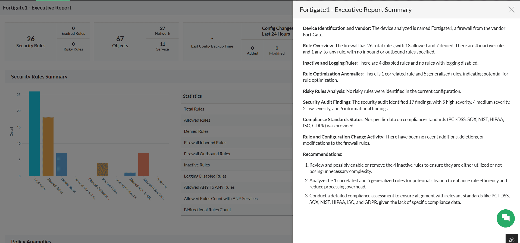Screen dimensions: 520x243
Task: Click the 0 Added config changes
Action: tap(252, 50)
